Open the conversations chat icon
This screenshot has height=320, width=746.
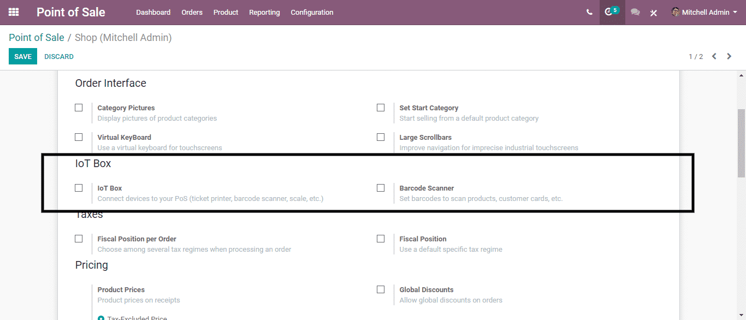coord(635,12)
